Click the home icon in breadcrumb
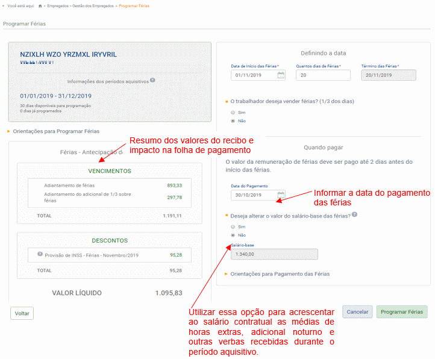The width and height of the screenshot is (435, 359). (x=40, y=5)
